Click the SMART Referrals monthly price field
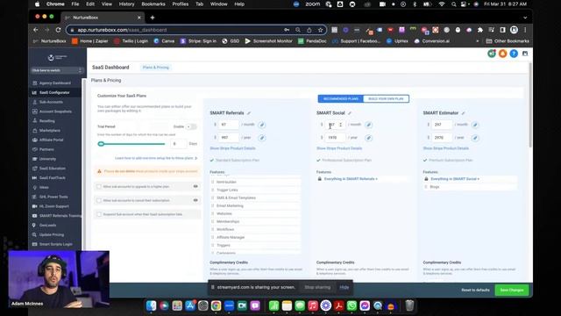The width and height of the screenshot is (561, 316). click(x=229, y=125)
